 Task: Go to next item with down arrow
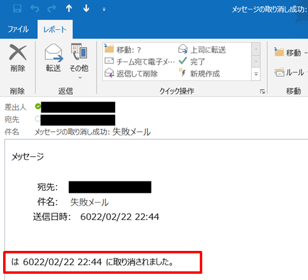pyautogui.click(x=86, y=9)
